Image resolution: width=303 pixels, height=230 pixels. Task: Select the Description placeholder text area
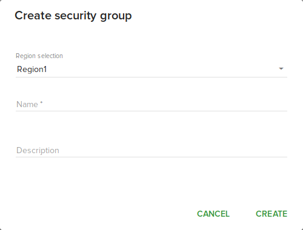pos(151,151)
